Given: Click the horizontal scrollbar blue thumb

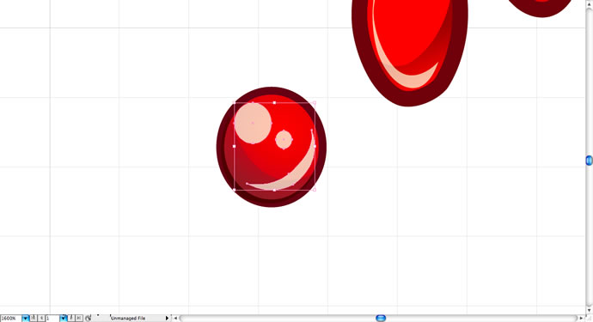Looking at the screenshot, I should pyautogui.click(x=381, y=319).
